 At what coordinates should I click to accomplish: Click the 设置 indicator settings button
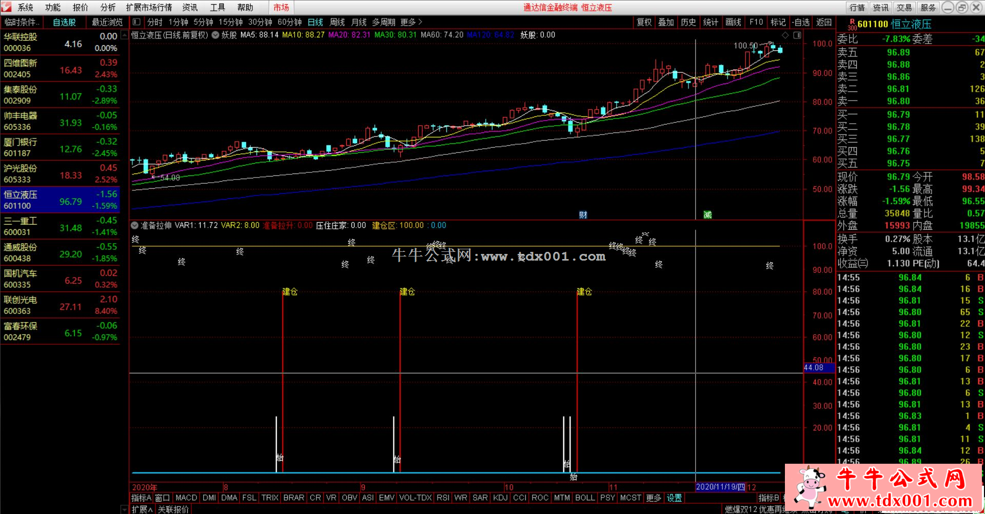[x=674, y=498]
